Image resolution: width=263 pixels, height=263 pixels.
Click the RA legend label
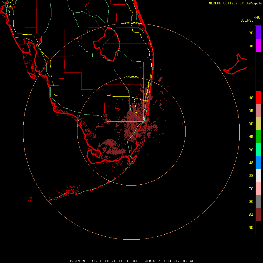tap(251, 150)
